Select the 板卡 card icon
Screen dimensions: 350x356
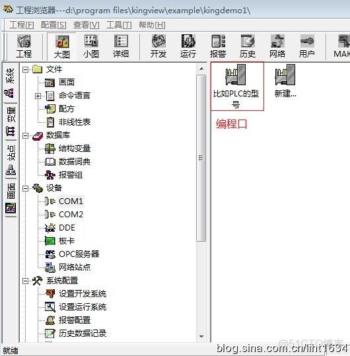tap(50, 241)
